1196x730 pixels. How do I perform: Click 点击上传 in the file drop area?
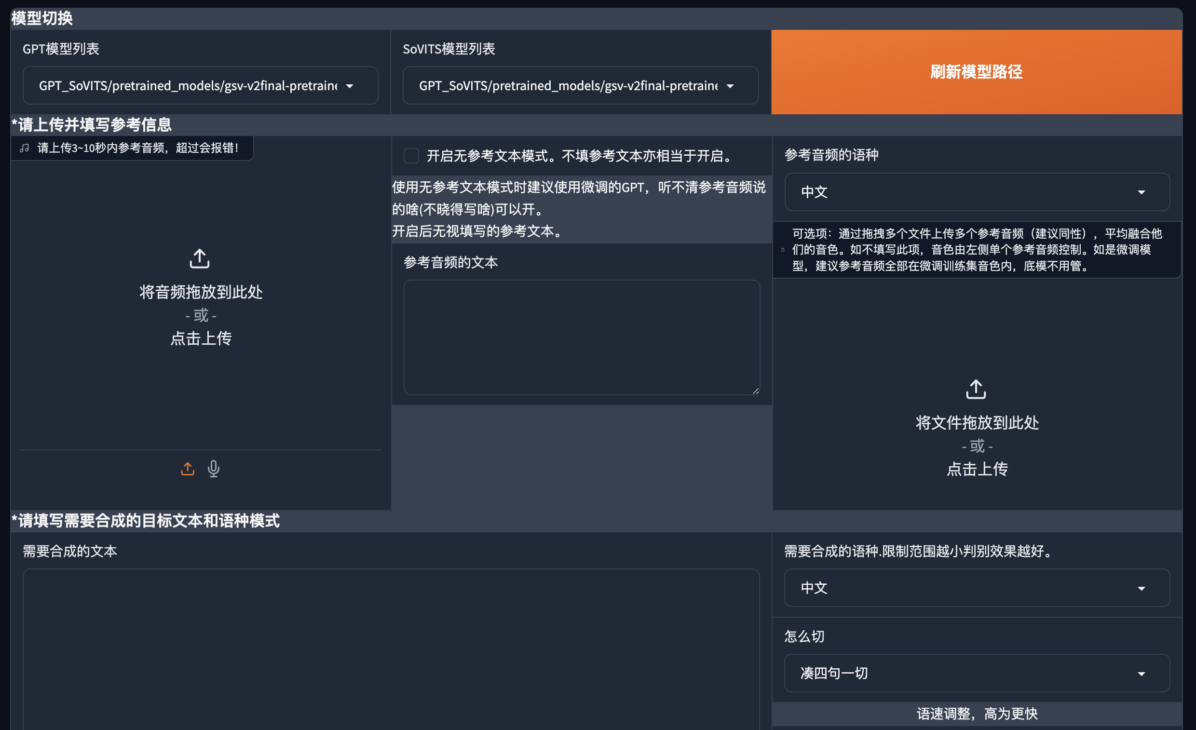click(x=977, y=469)
